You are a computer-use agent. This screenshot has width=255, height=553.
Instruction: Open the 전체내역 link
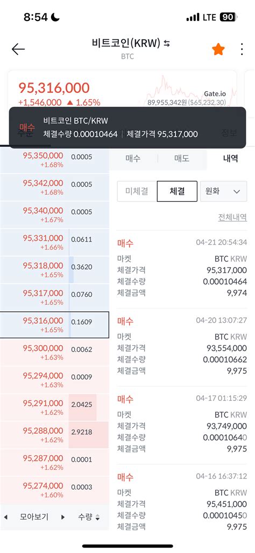click(x=232, y=217)
